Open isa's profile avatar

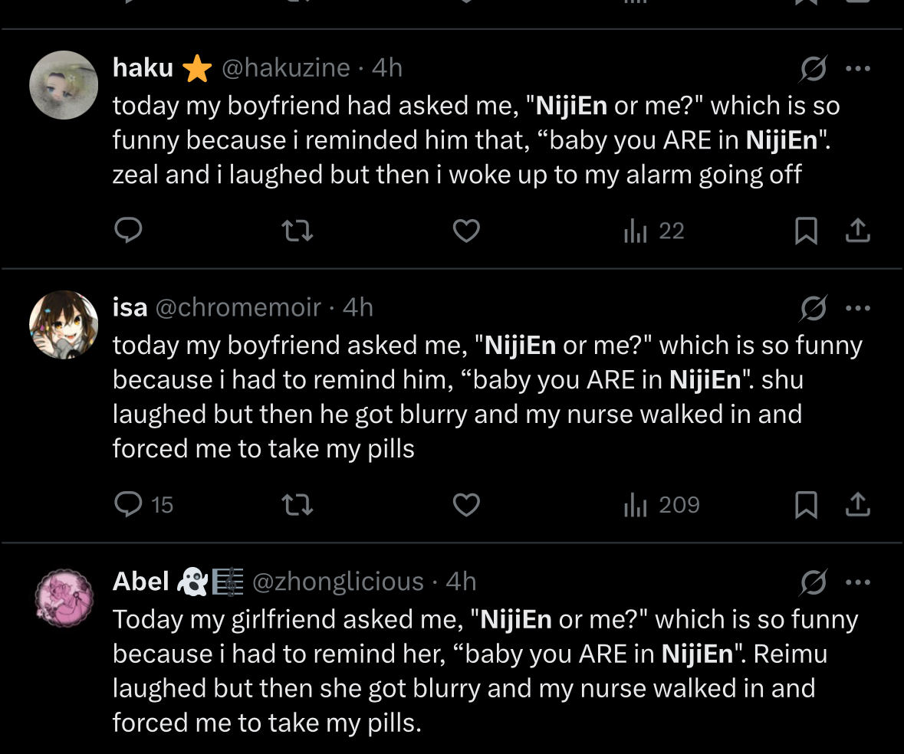click(x=64, y=325)
